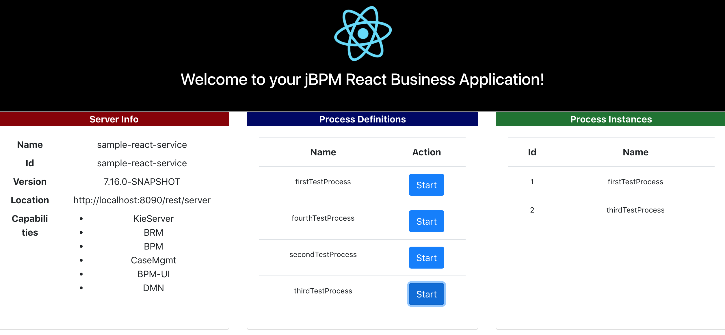Click the CaseMgmt capability item
Viewport: 725px width, 335px height.
point(153,260)
